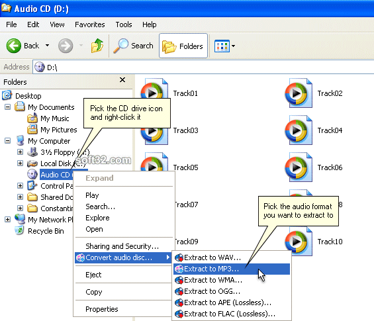This screenshot has width=374, height=321.
Task: Select the Audio CD disc icon
Action: click(x=32, y=174)
